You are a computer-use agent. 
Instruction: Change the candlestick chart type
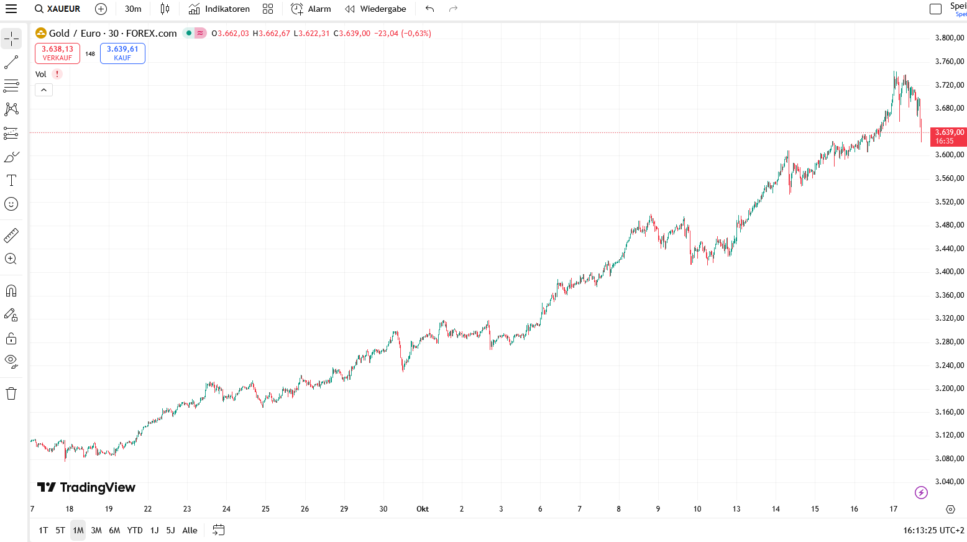coord(165,9)
